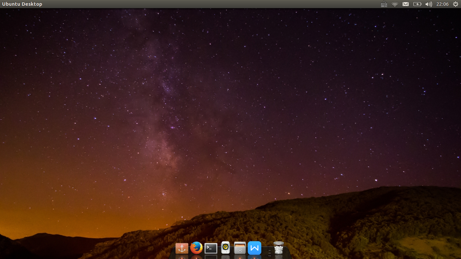Click the Ubuntu Desktop panel title
The height and width of the screenshot is (259, 461).
tap(22, 4)
